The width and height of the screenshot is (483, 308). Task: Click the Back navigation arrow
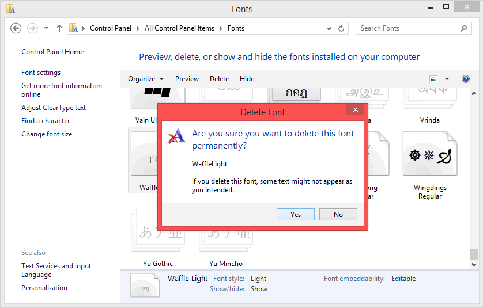pyautogui.click(x=16, y=28)
